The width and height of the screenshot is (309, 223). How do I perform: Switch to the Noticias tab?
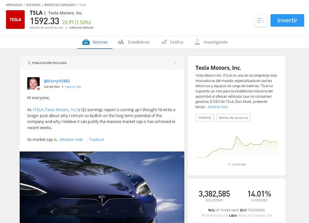pyautogui.click(x=95, y=42)
